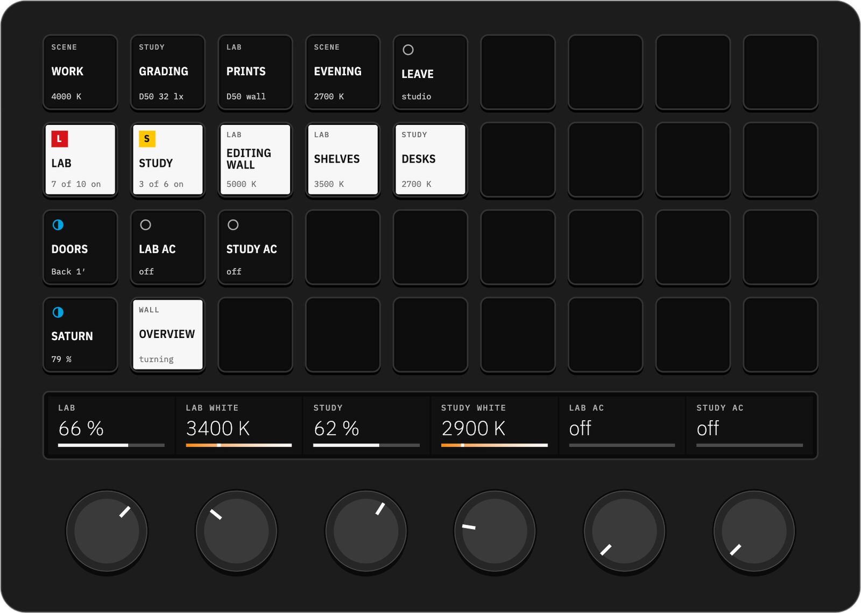The height and width of the screenshot is (613, 861).
Task: Click the red L badge on Lab key
Action: point(59,139)
